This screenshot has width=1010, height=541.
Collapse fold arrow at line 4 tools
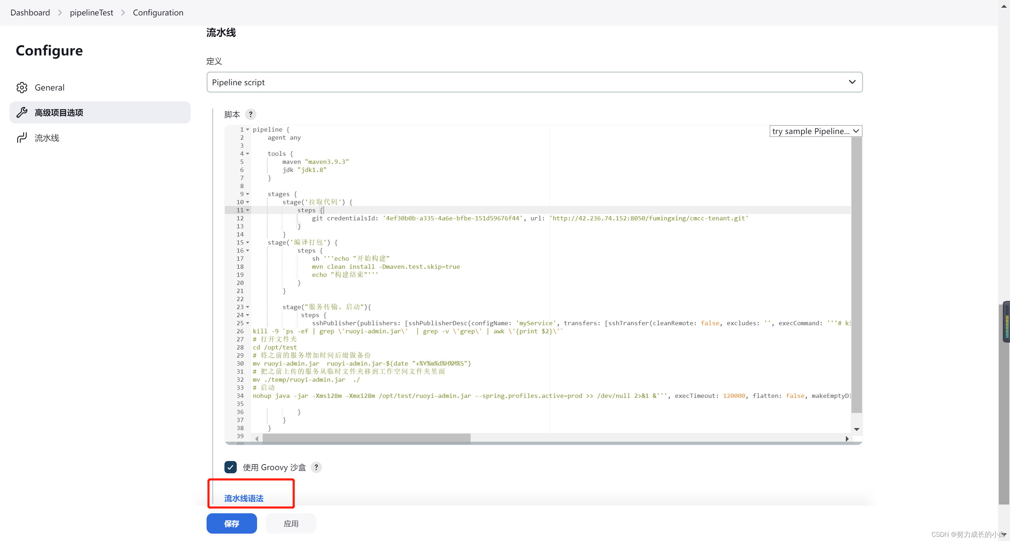tap(248, 154)
